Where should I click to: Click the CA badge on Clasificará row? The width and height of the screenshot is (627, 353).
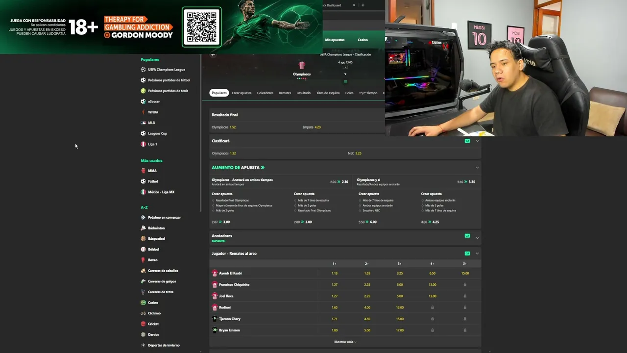pyautogui.click(x=467, y=141)
